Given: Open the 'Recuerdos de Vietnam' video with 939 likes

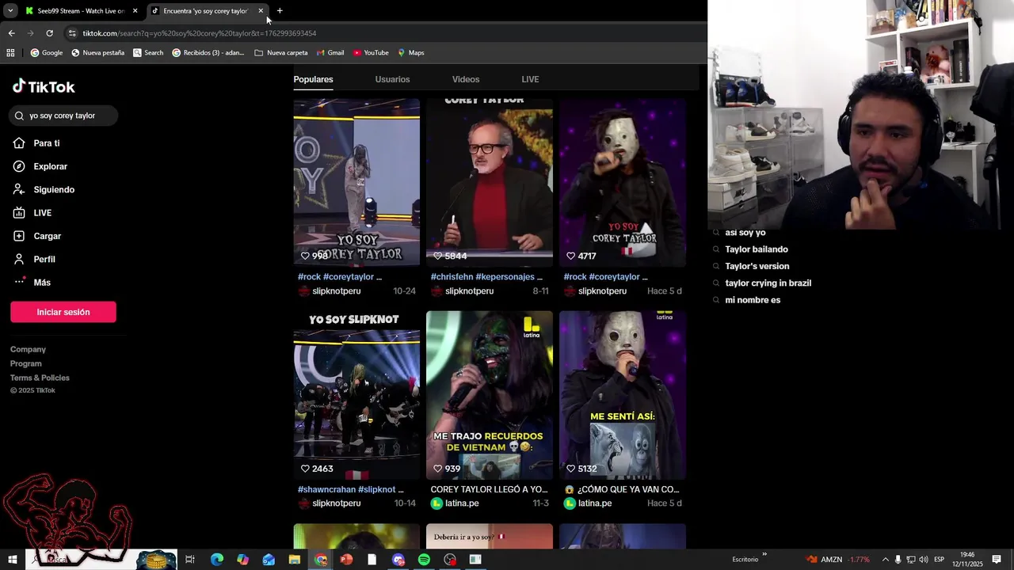Looking at the screenshot, I should [x=490, y=395].
